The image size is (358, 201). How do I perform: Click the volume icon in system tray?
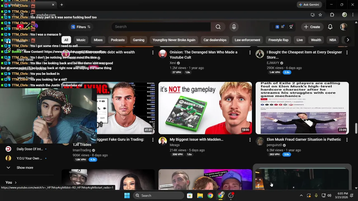pos(329,195)
